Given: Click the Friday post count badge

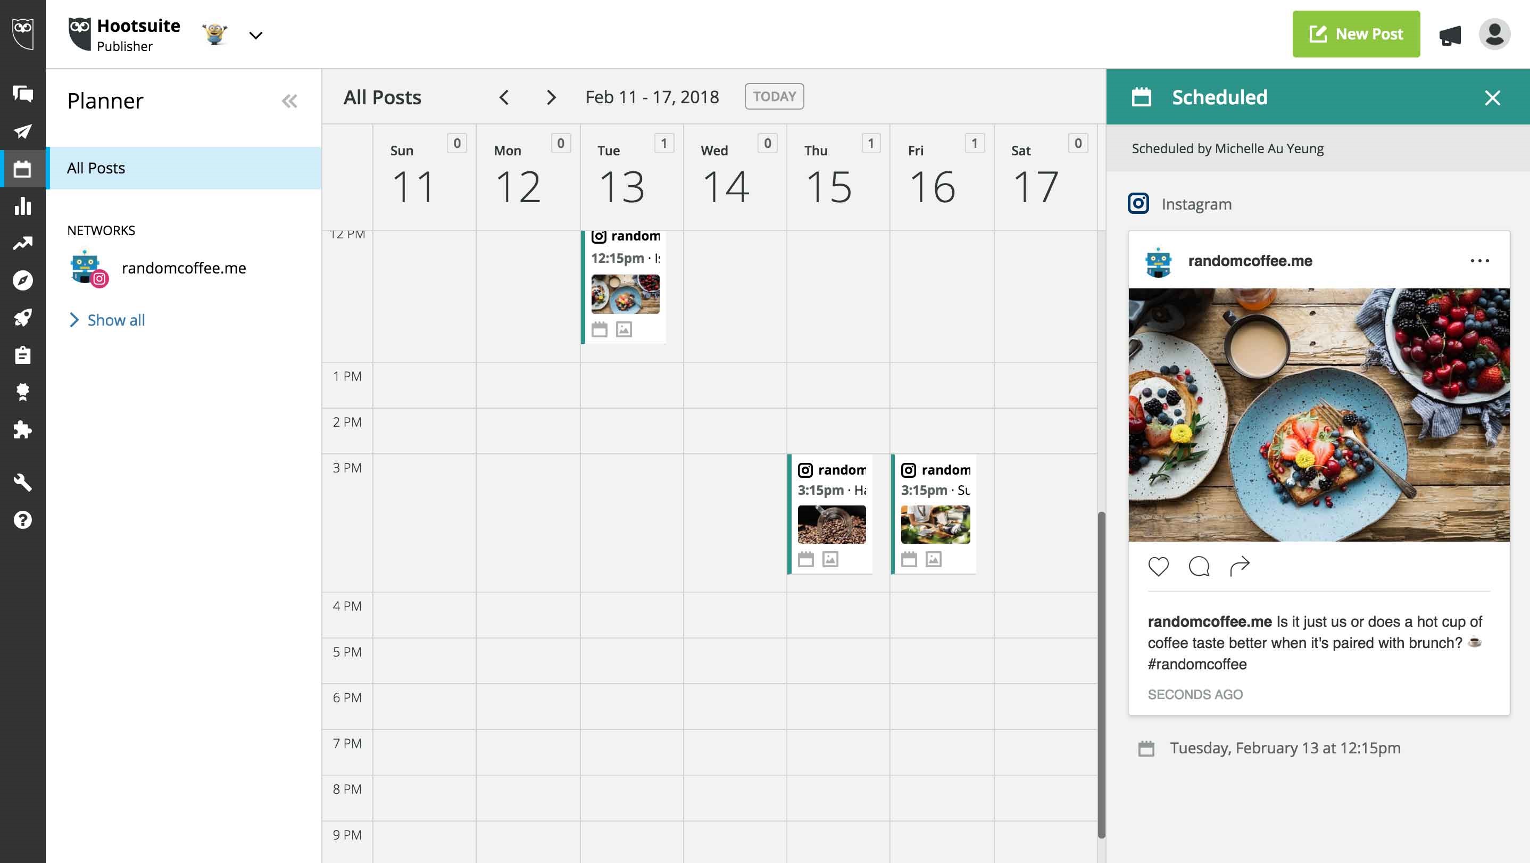Looking at the screenshot, I should pyautogui.click(x=974, y=143).
